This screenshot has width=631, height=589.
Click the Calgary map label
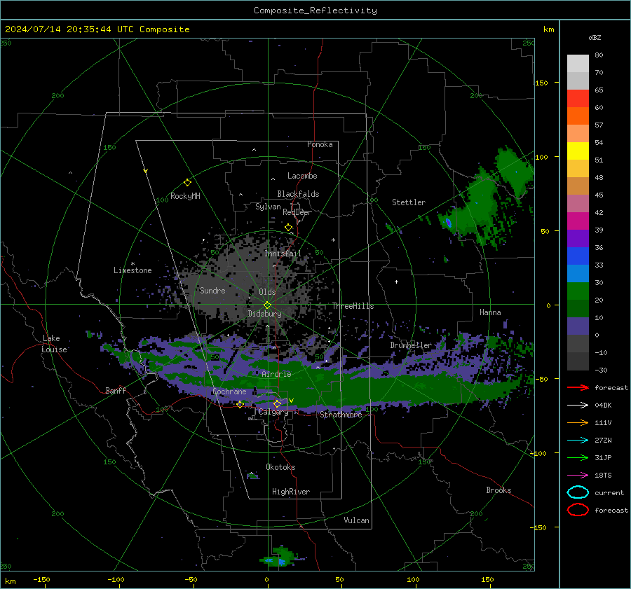273,412
